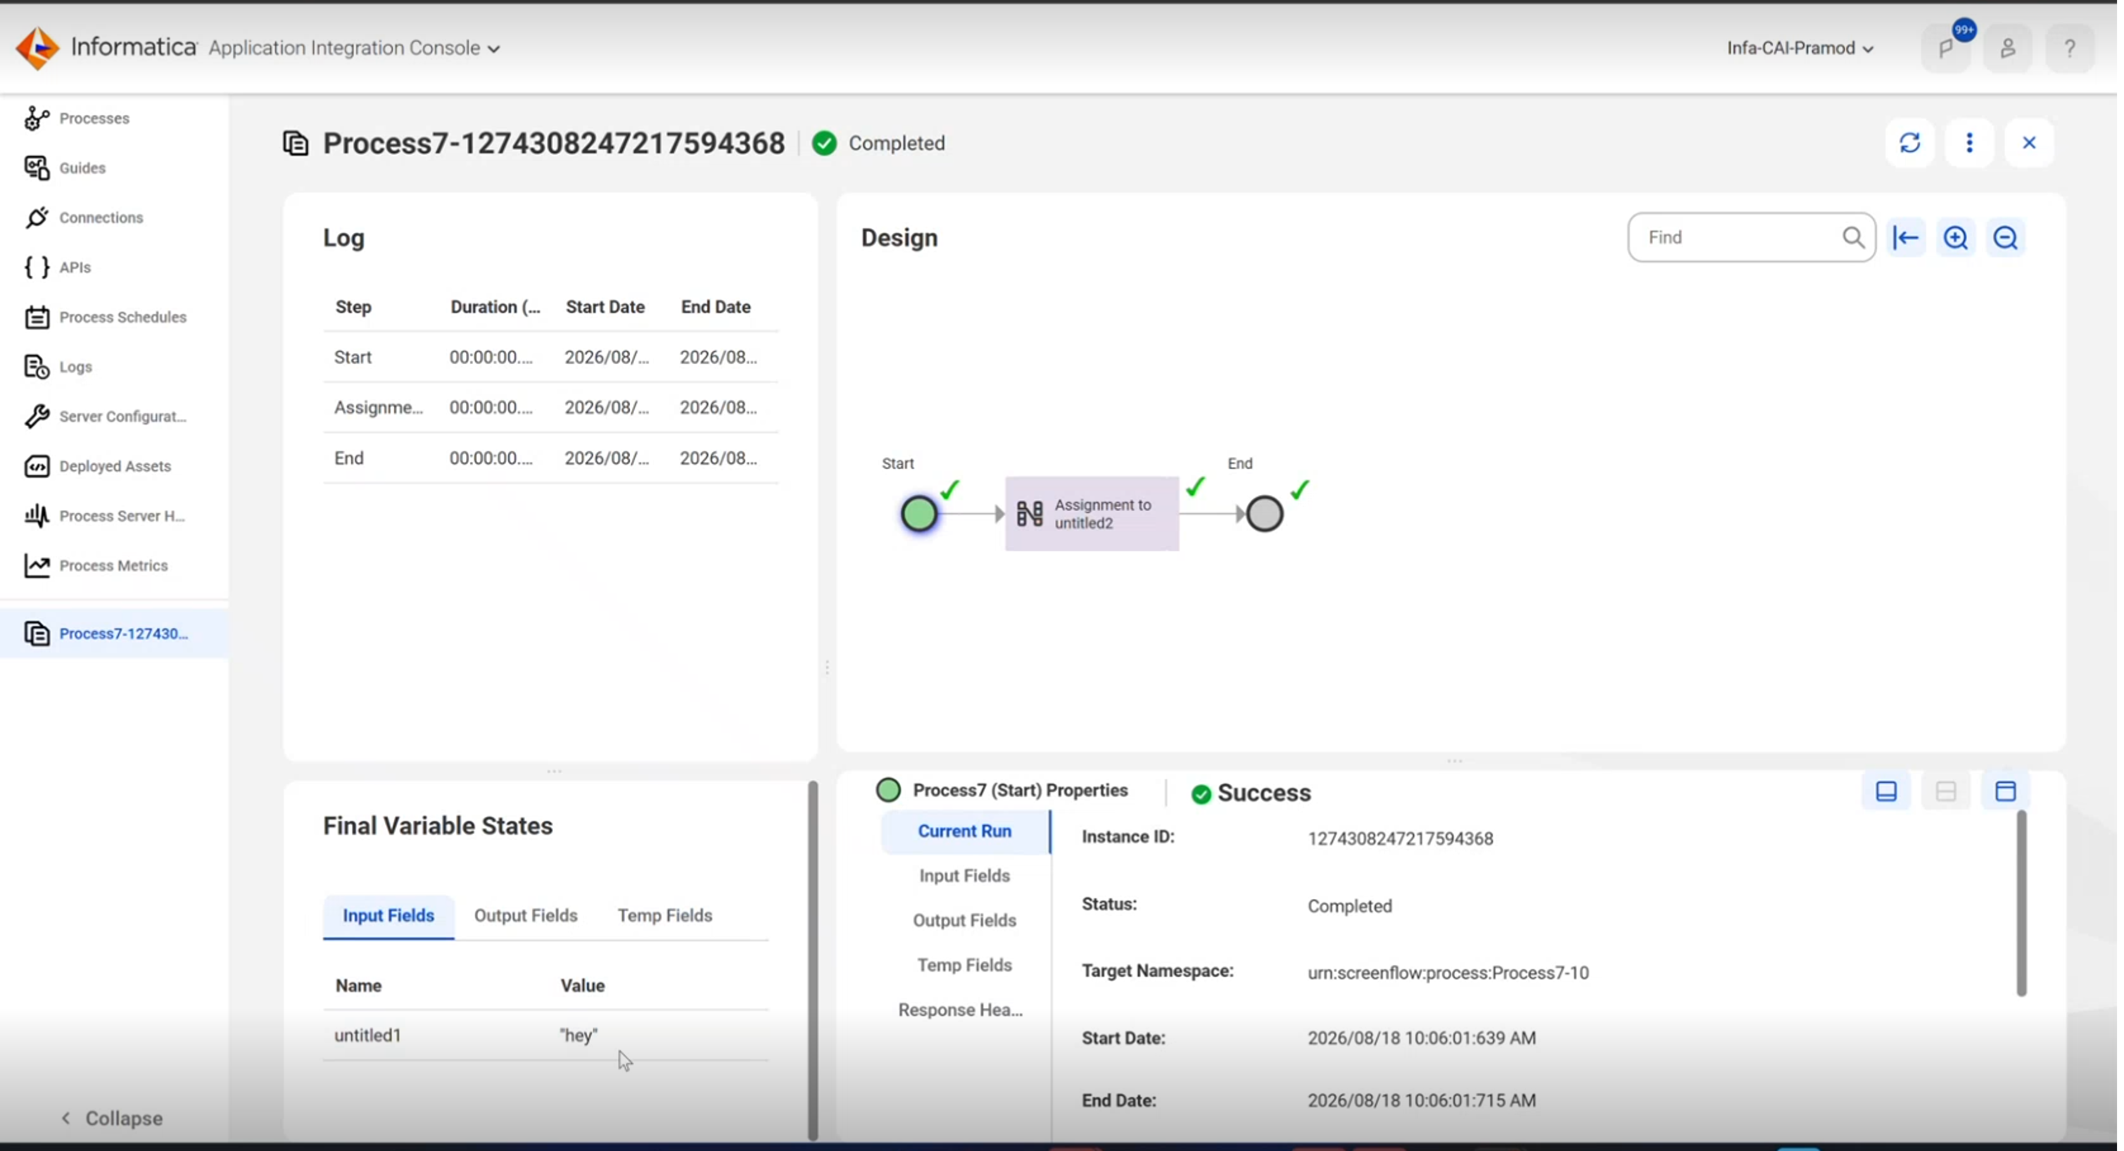The height and width of the screenshot is (1151, 2124).
Task: Click the Target Namespace urn value
Action: point(1448,973)
